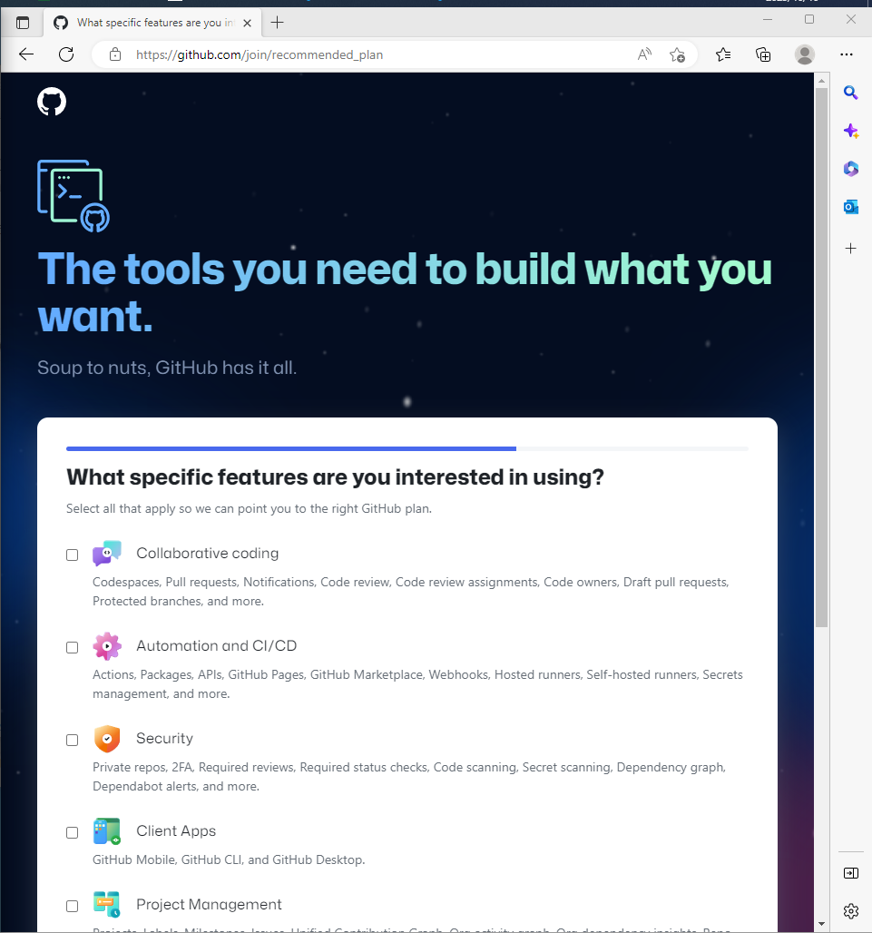This screenshot has height=933, width=872.
Task: Click the Project Management icon
Action: pos(106,905)
